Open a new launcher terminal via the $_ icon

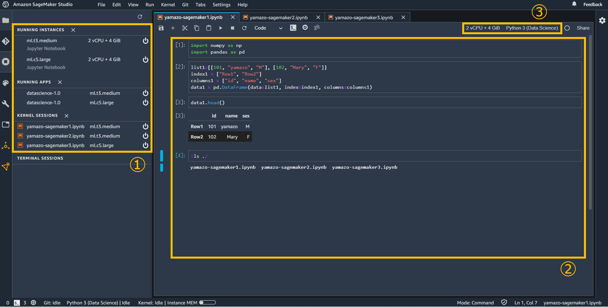[293, 28]
